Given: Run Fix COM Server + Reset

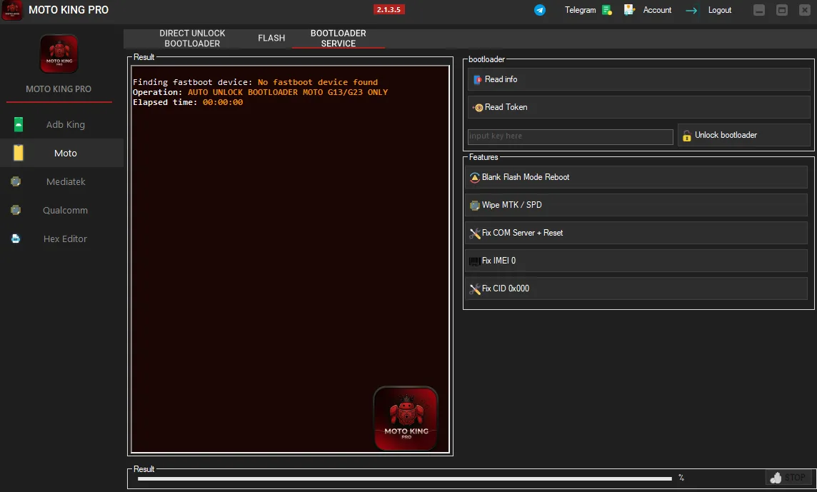Looking at the screenshot, I should pos(636,233).
